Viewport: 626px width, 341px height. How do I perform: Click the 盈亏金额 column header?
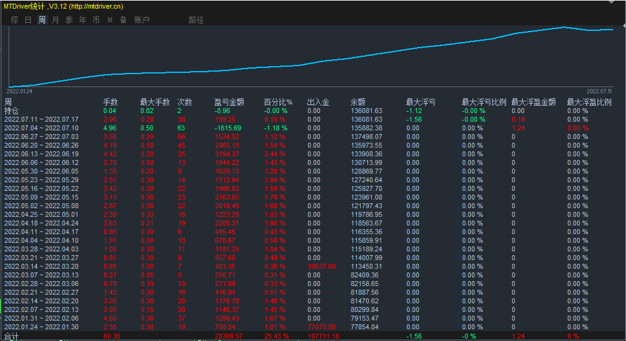229,102
